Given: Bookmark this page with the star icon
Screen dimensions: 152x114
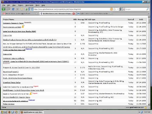Looking at the screenshot, I should click(x=114, y=9).
